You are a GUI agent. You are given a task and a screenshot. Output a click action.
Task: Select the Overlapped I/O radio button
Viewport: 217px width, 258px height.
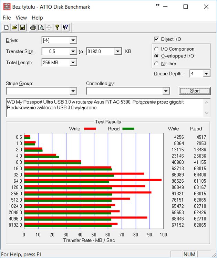pyautogui.click(x=156, y=56)
